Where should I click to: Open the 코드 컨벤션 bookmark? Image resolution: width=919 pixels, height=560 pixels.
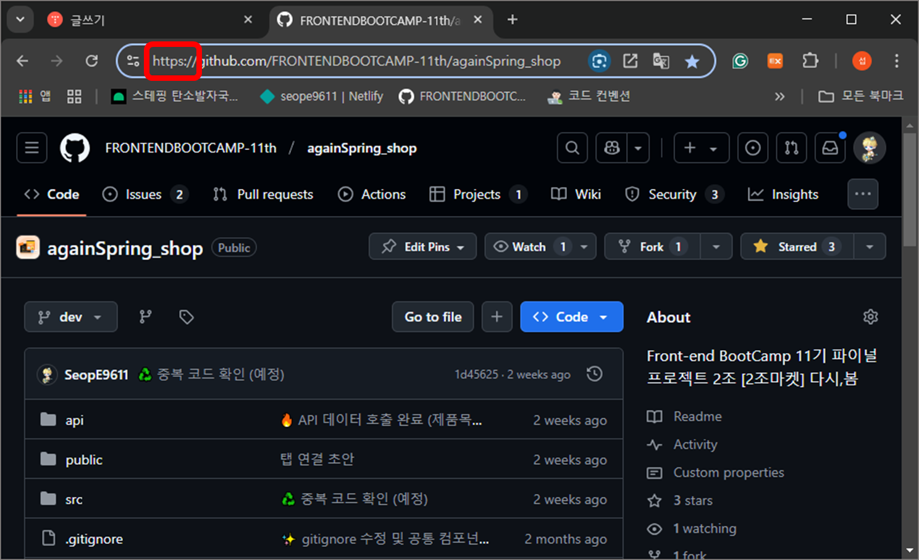pyautogui.click(x=589, y=96)
